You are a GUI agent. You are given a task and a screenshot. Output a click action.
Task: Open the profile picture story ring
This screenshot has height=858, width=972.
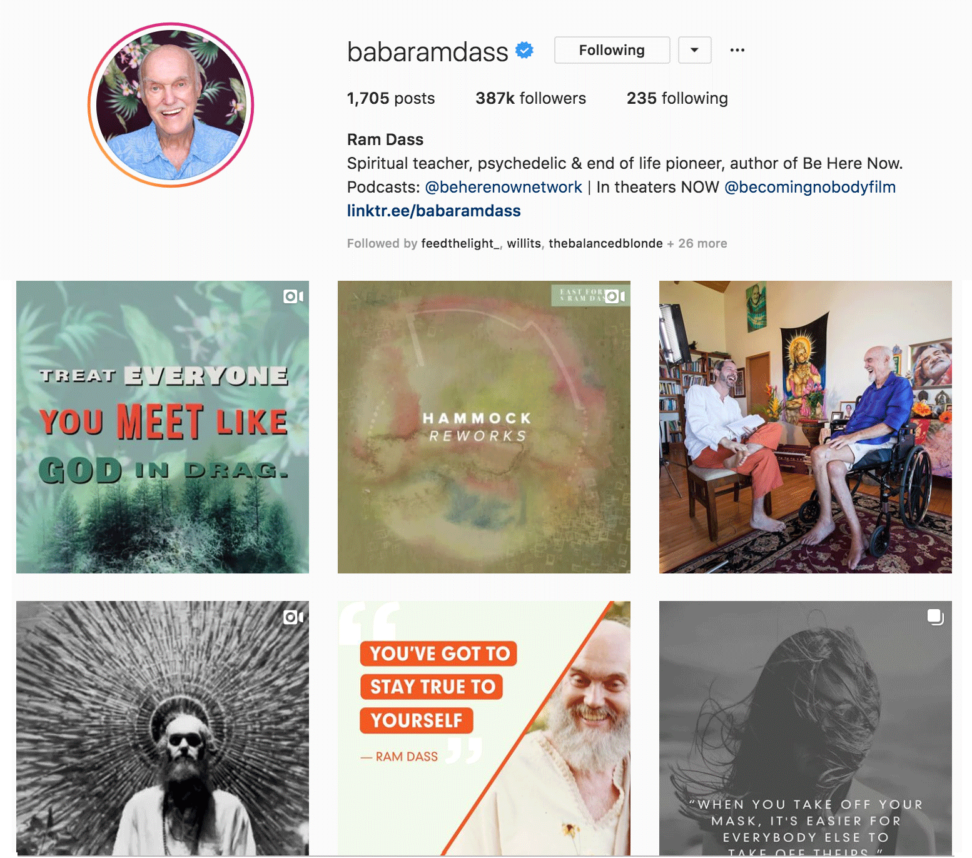click(x=171, y=105)
